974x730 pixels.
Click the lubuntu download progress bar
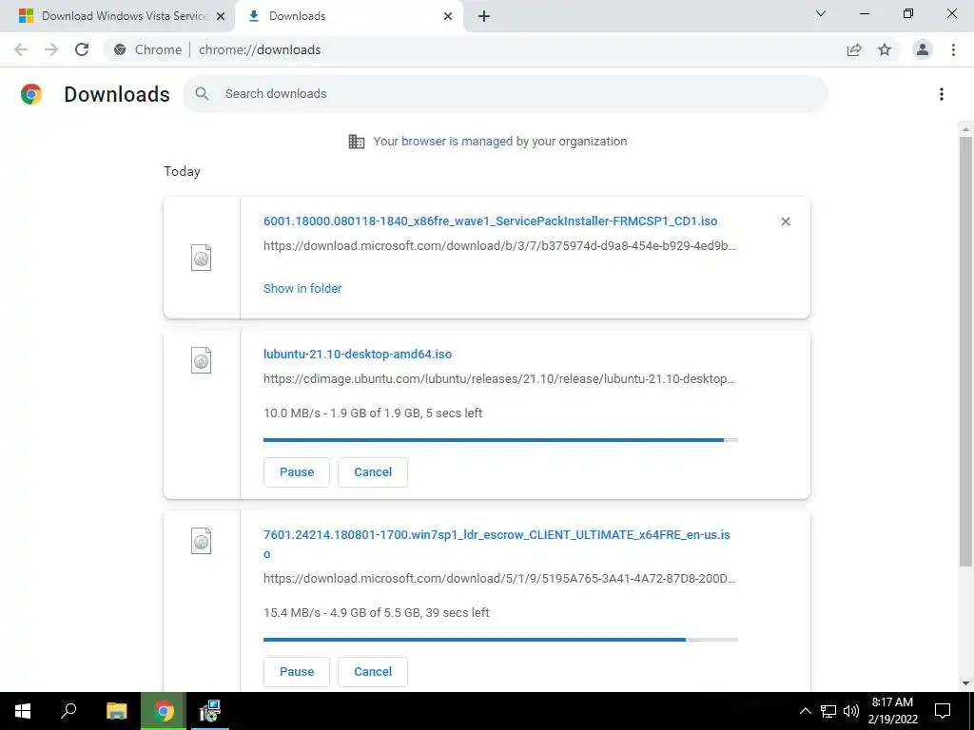coord(500,440)
